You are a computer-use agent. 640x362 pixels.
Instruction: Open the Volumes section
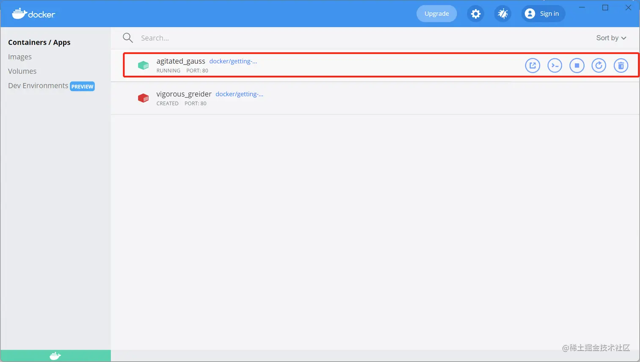pos(22,71)
